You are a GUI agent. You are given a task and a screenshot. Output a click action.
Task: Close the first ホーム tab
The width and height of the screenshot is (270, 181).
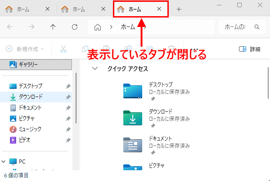pos(48,9)
